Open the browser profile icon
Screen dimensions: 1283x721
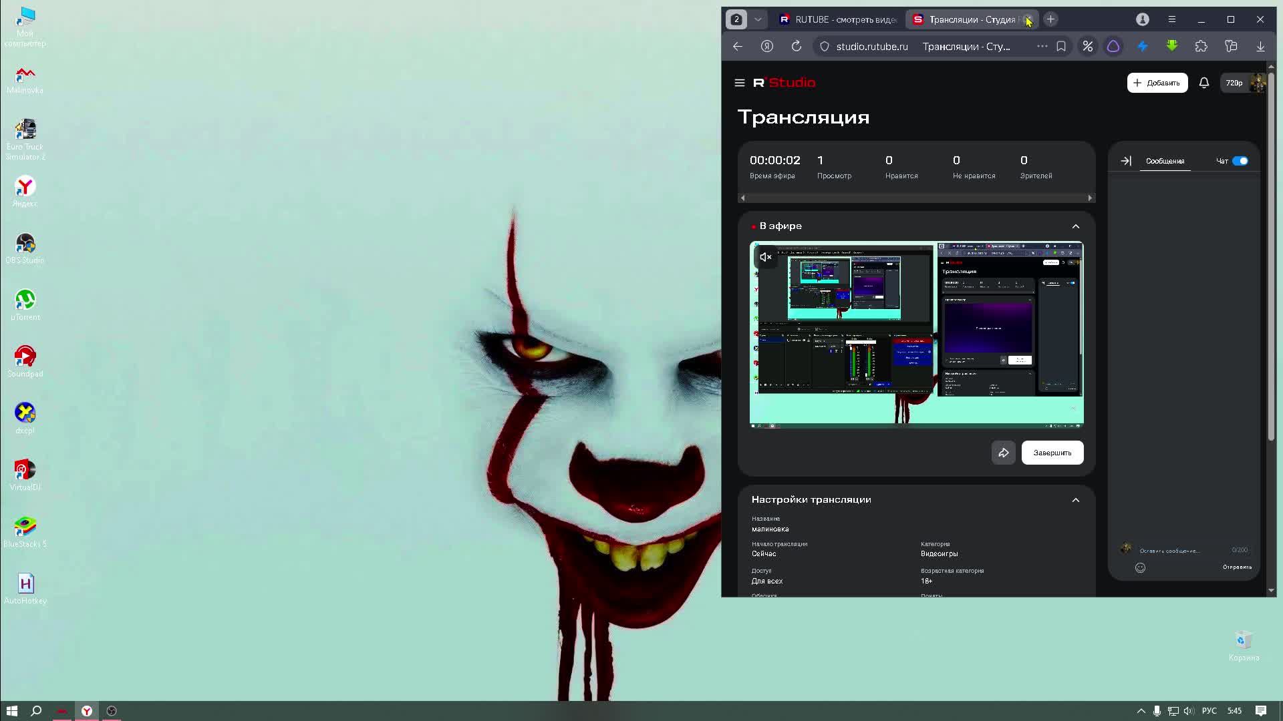1143,19
